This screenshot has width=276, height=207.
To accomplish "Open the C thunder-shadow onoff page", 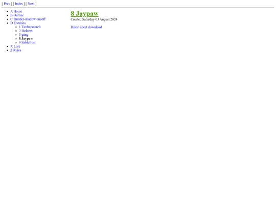I will (x=28, y=19).
